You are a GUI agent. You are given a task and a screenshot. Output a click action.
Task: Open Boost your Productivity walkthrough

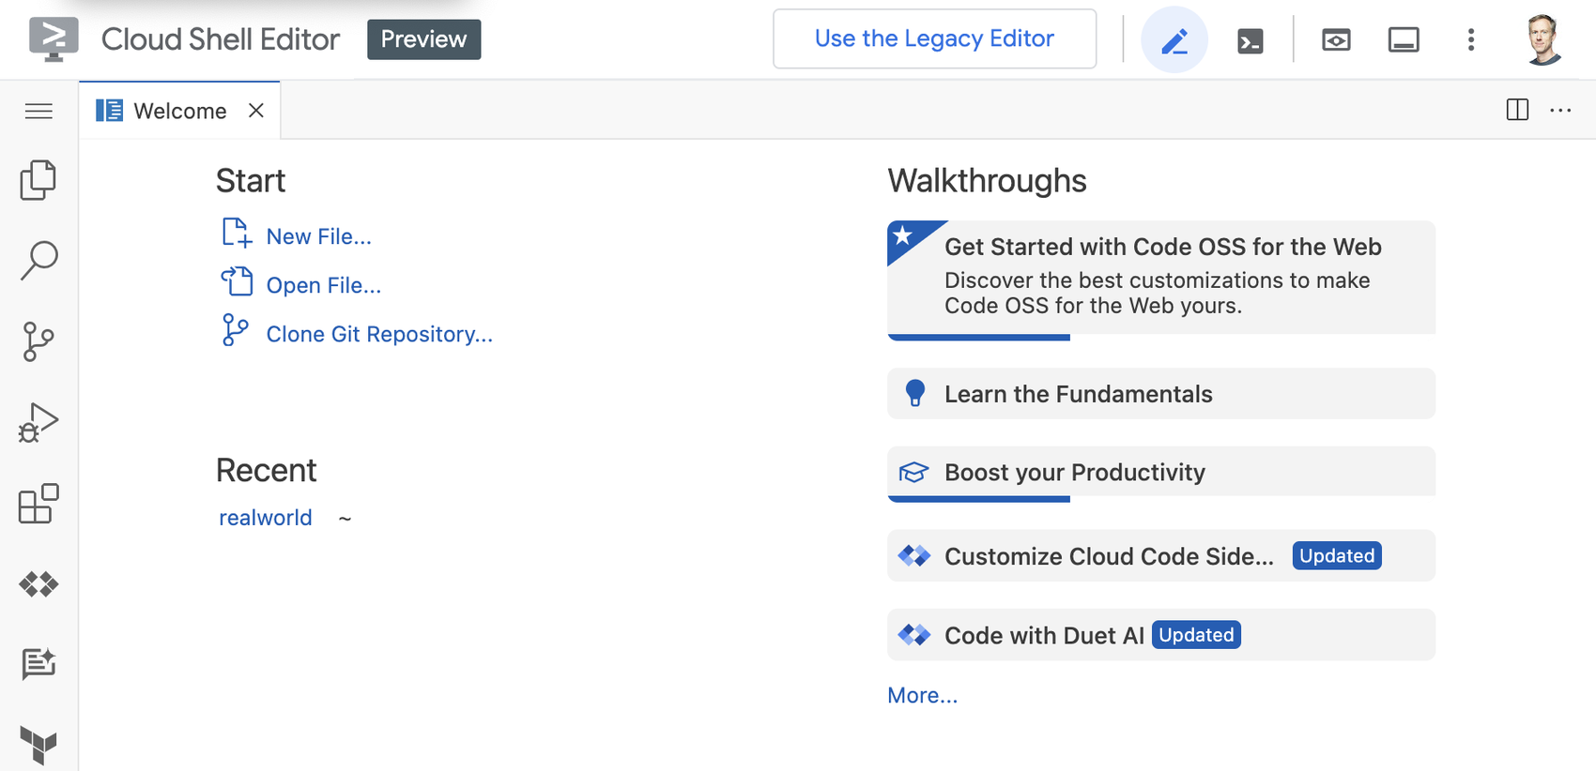(x=1161, y=473)
